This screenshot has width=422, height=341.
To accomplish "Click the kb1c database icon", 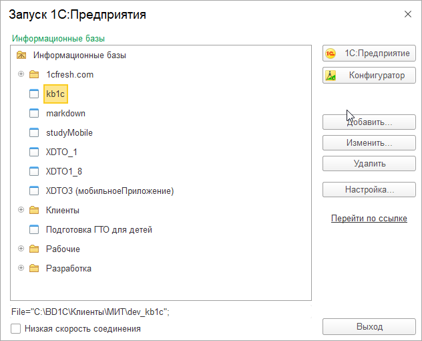I will pyautogui.click(x=34, y=94).
